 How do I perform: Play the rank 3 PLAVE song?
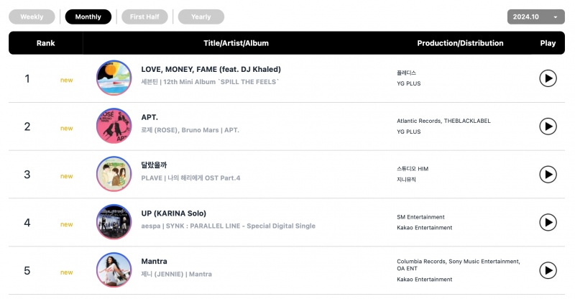point(548,175)
